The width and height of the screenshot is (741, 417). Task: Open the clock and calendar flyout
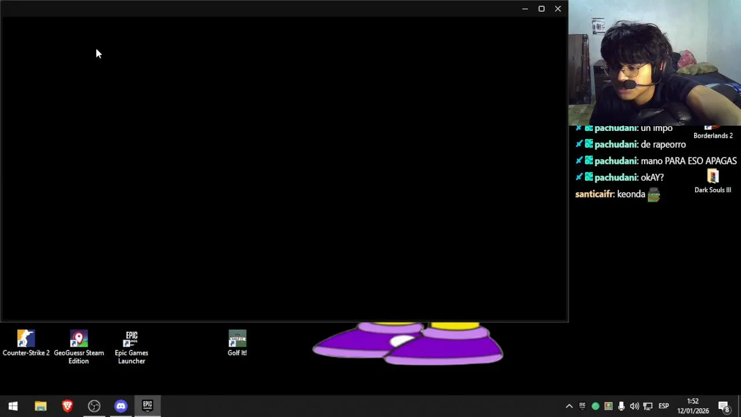tap(693, 406)
